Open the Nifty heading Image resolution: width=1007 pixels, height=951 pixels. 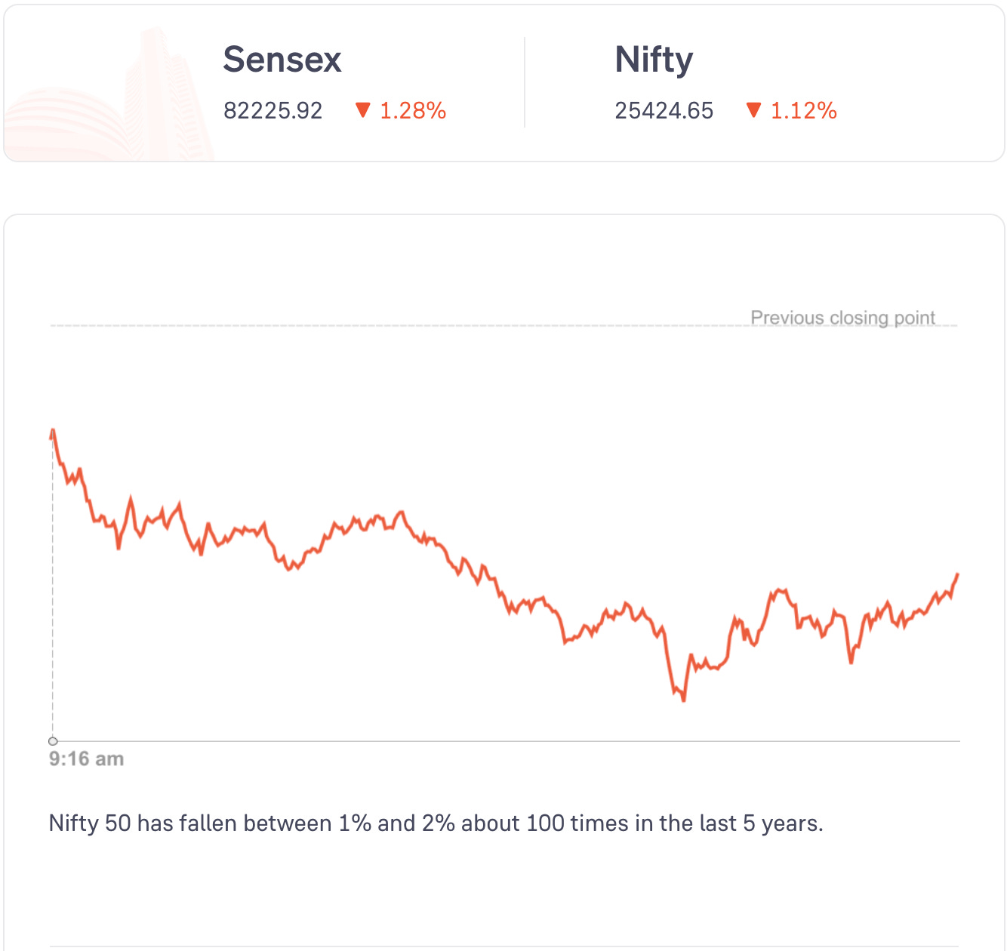(654, 60)
